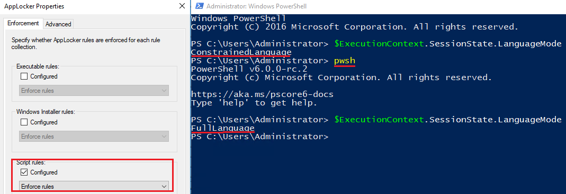Click the Script rules dropdown arrow
566x194 pixels.
(x=164, y=187)
